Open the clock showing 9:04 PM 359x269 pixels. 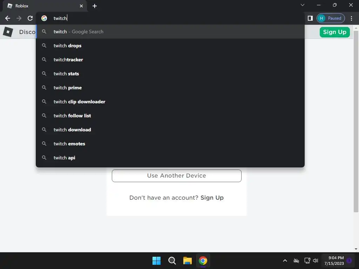pyautogui.click(x=334, y=261)
